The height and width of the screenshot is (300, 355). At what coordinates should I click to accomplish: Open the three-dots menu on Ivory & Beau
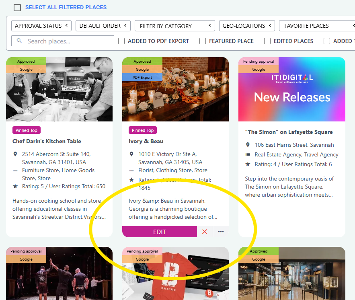click(x=221, y=232)
